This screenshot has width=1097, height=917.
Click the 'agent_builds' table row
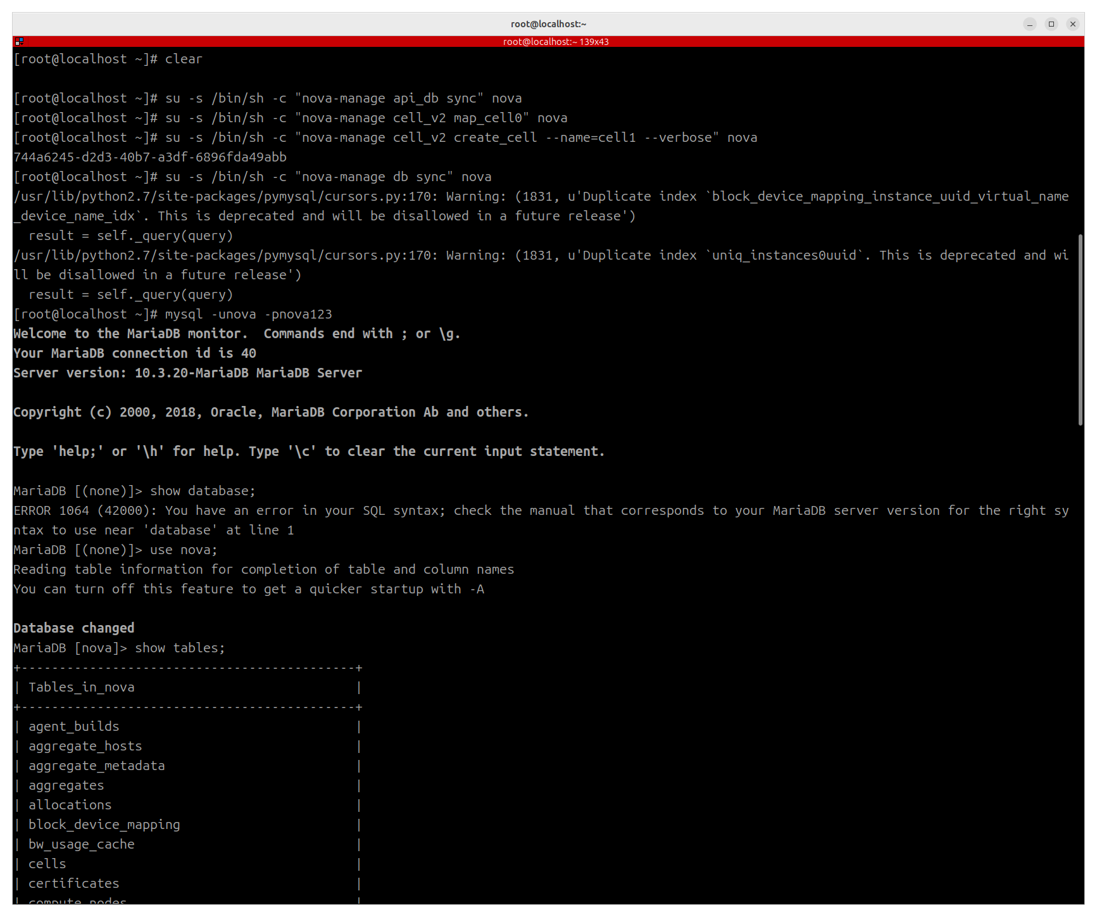(188, 726)
